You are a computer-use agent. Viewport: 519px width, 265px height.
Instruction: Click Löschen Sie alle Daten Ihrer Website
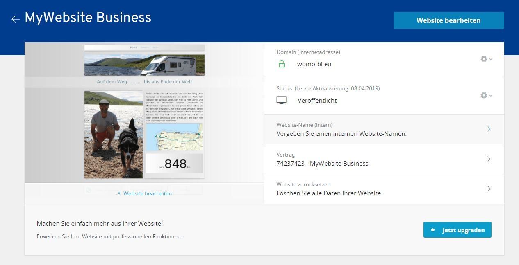click(330, 193)
